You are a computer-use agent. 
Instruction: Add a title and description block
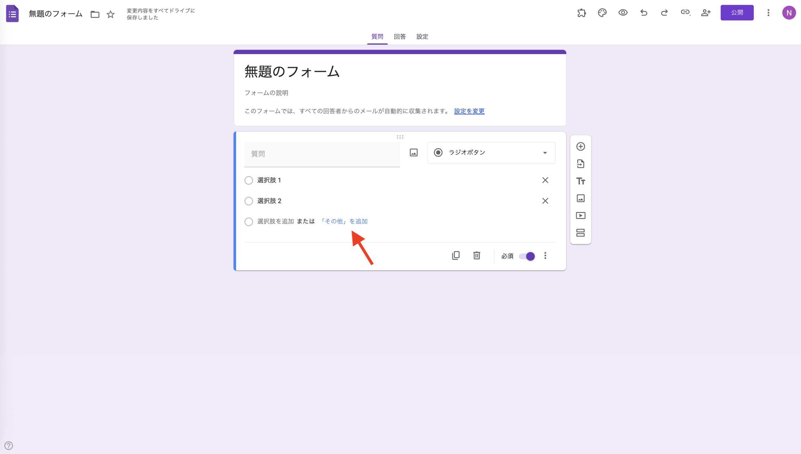(x=581, y=181)
